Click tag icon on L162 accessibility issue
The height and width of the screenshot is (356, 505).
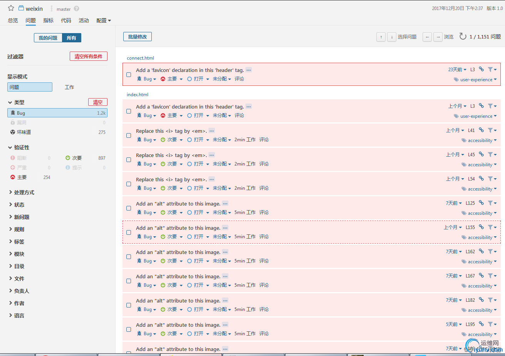464,262
